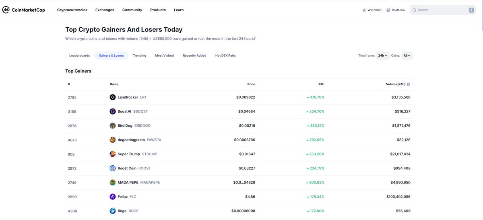Click the Portfolio pie icon

tap(388, 10)
